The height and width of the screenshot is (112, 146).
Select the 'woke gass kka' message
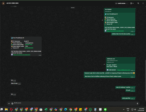click(x=128, y=98)
